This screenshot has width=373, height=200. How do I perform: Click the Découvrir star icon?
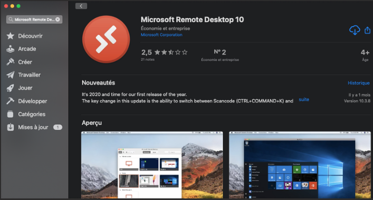[x=10, y=36]
